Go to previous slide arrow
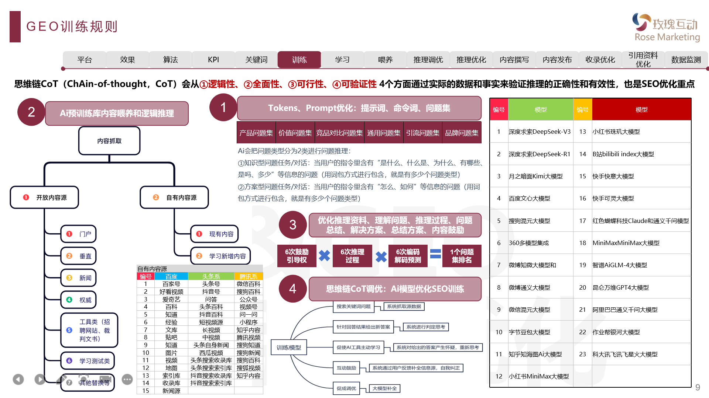The image size is (709, 398). [18, 379]
